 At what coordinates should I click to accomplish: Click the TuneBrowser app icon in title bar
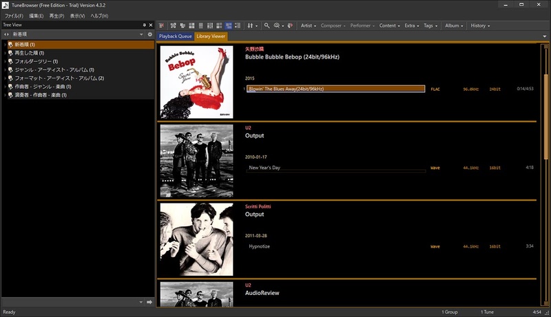(6, 5)
